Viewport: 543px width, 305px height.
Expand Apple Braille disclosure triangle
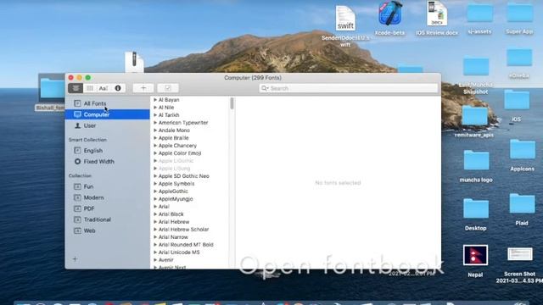(x=155, y=137)
